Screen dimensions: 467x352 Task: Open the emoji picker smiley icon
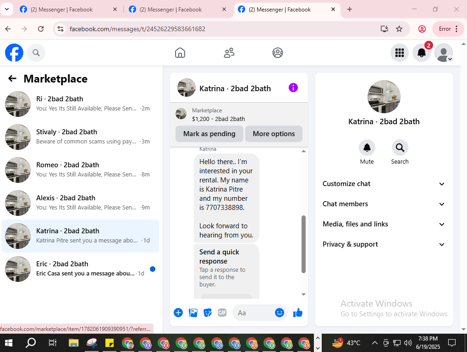(280, 313)
